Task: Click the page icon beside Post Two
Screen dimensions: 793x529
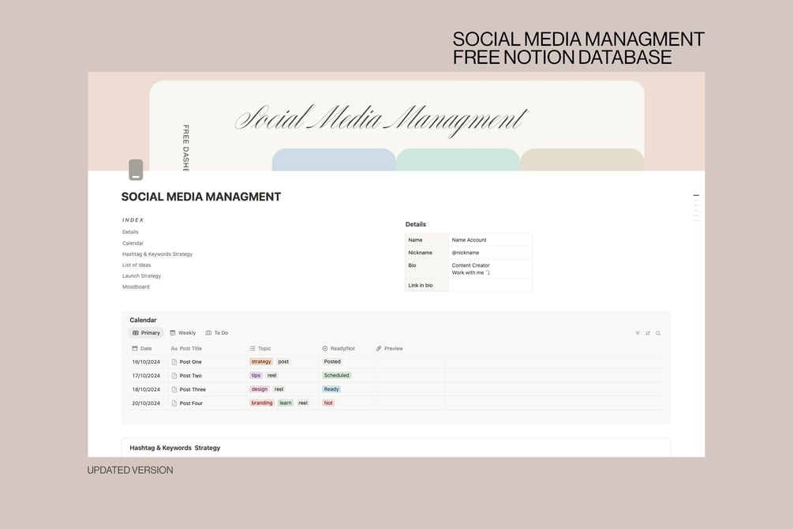Action: [x=174, y=376]
